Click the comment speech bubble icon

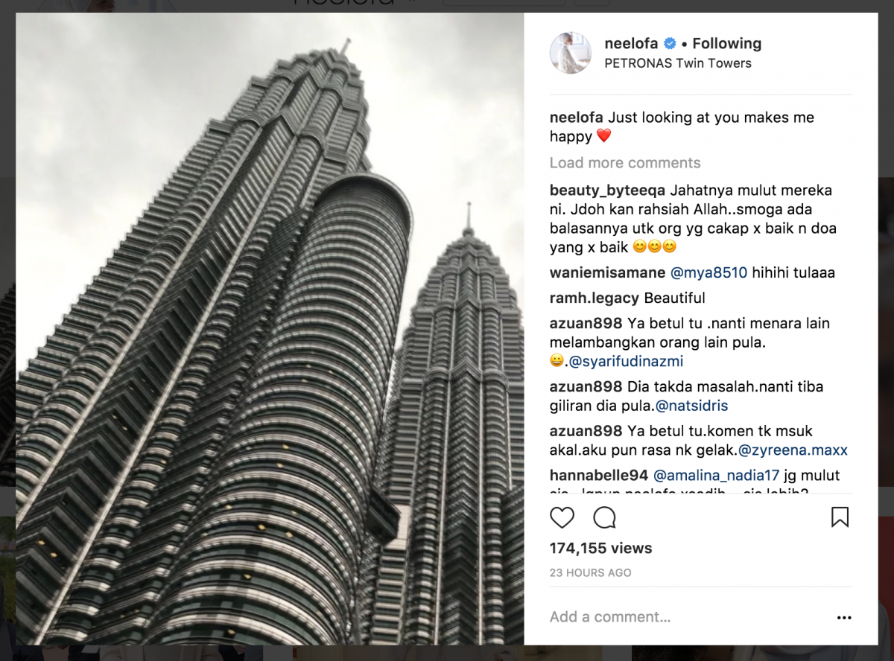point(604,517)
